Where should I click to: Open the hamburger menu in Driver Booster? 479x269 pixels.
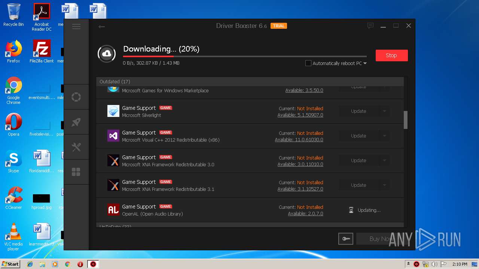pyautogui.click(x=76, y=27)
